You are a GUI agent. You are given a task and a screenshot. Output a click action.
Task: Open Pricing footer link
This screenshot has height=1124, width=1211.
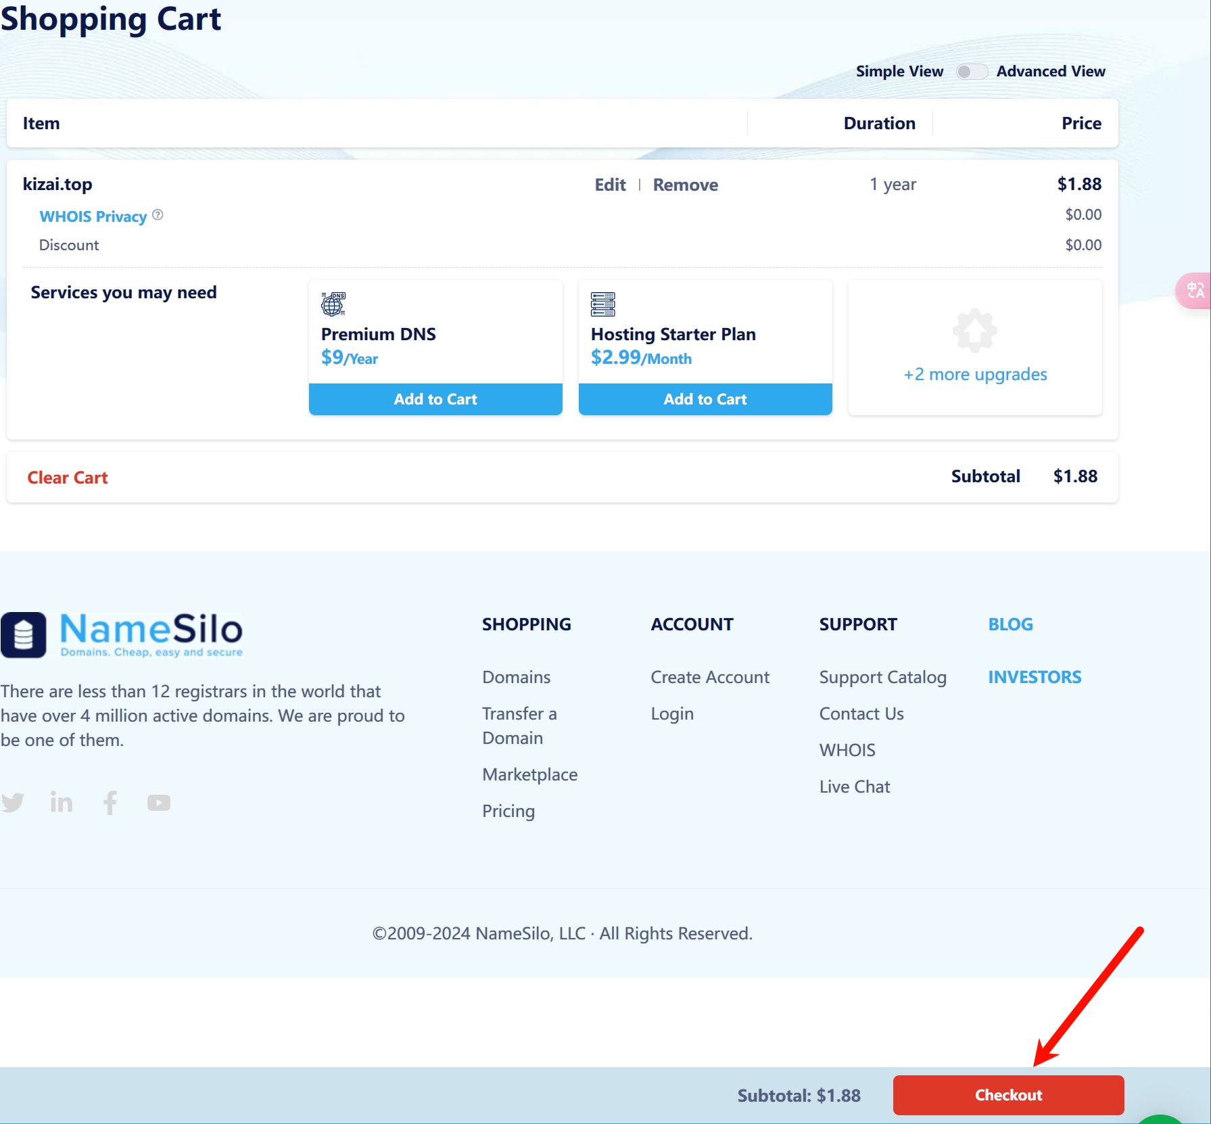pos(508,811)
